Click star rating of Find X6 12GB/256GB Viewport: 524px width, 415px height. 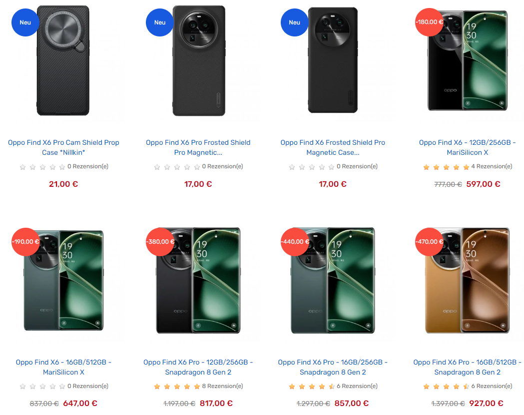tap(446, 167)
